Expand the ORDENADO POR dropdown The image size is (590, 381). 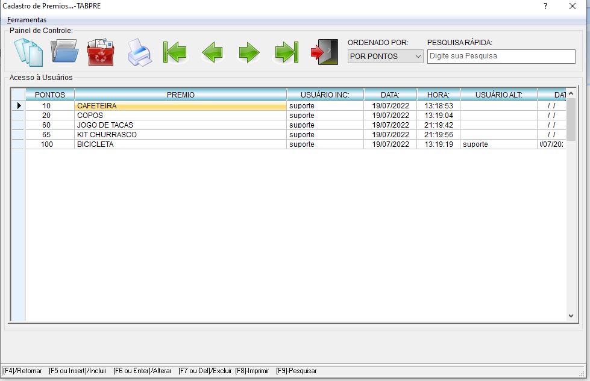tap(385, 57)
